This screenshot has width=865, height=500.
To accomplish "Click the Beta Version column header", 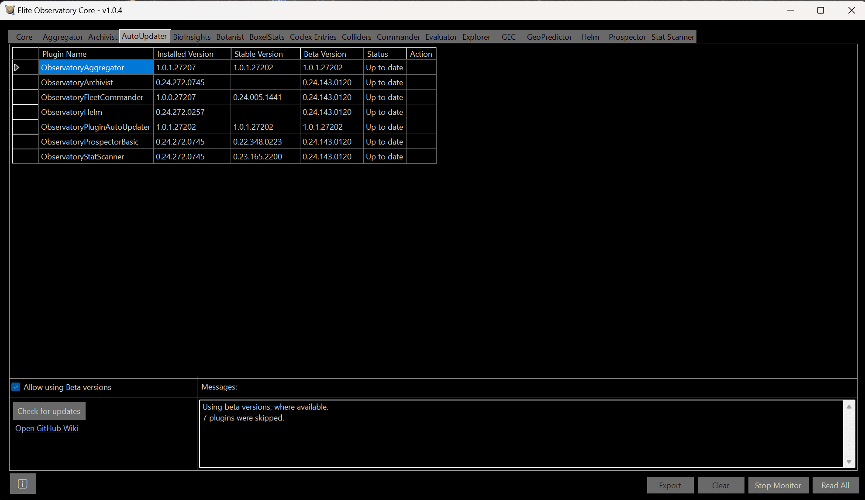I will (332, 54).
